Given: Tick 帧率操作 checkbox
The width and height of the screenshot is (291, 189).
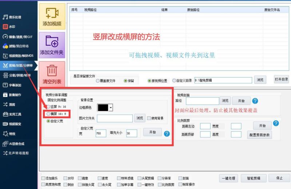Looking at the screenshot, I should tap(187, 184).
